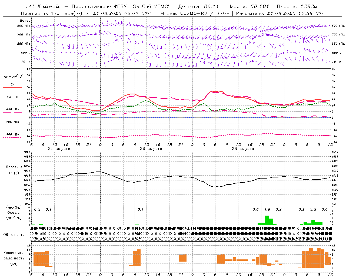
Task: Click the tallest green precipitation bar
Action: 267,220
